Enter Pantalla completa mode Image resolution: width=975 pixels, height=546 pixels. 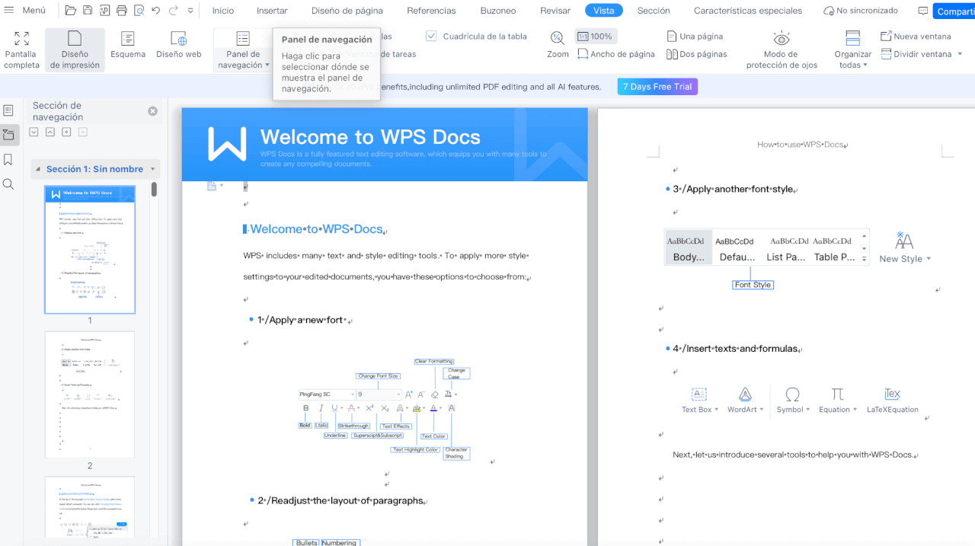coord(22,49)
